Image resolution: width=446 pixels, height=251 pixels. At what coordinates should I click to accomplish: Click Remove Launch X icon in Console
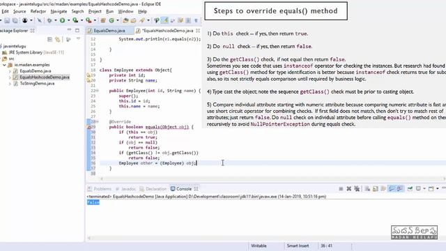tap(348, 189)
